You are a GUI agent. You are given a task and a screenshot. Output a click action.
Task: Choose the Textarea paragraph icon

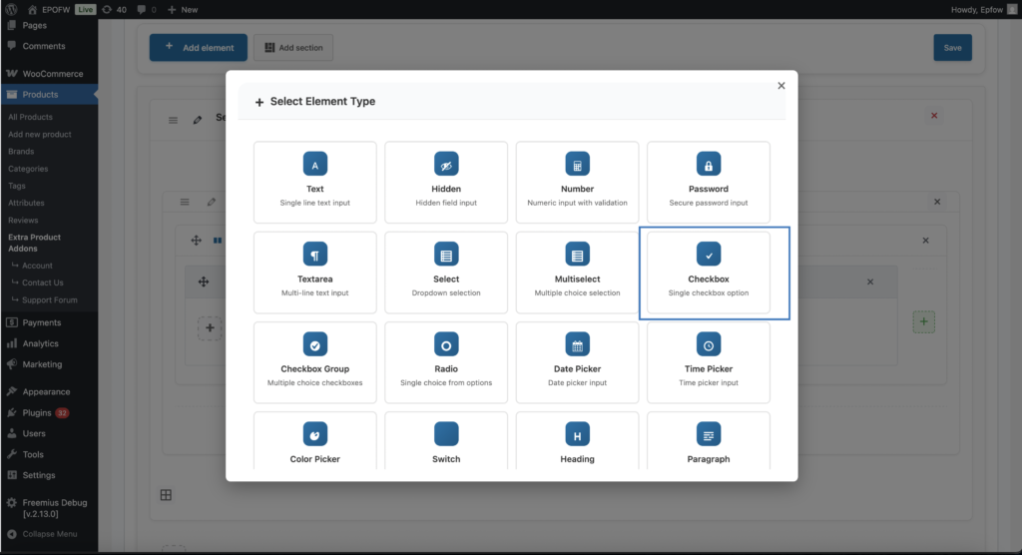coord(315,255)
